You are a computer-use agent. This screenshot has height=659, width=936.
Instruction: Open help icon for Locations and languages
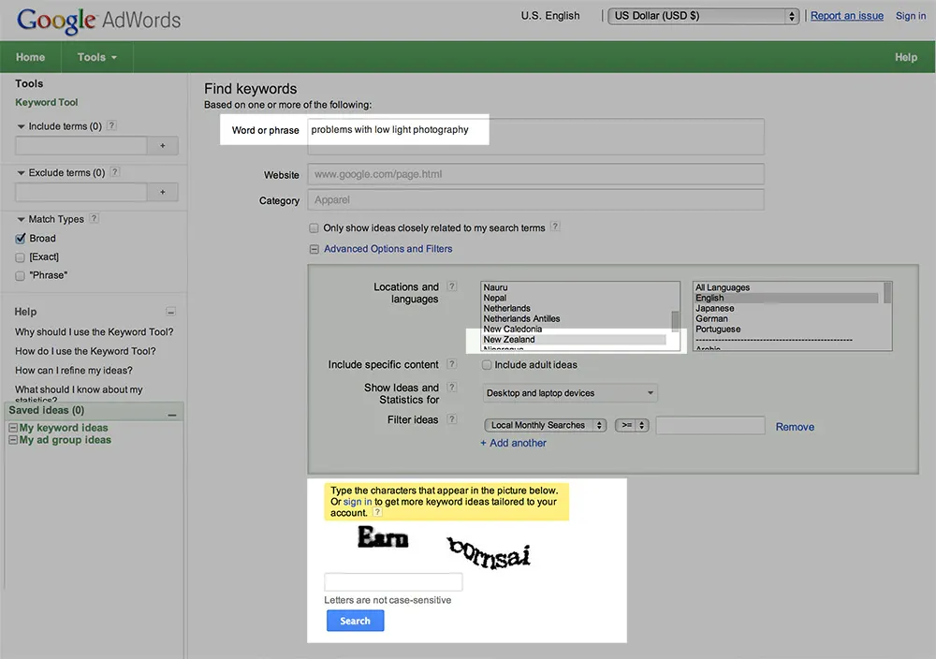pyautogui.click(x=452, y=286)
